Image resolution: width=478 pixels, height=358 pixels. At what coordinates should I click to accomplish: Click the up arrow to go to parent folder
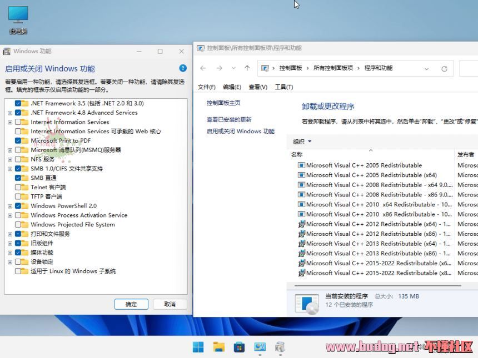(247, 68)
